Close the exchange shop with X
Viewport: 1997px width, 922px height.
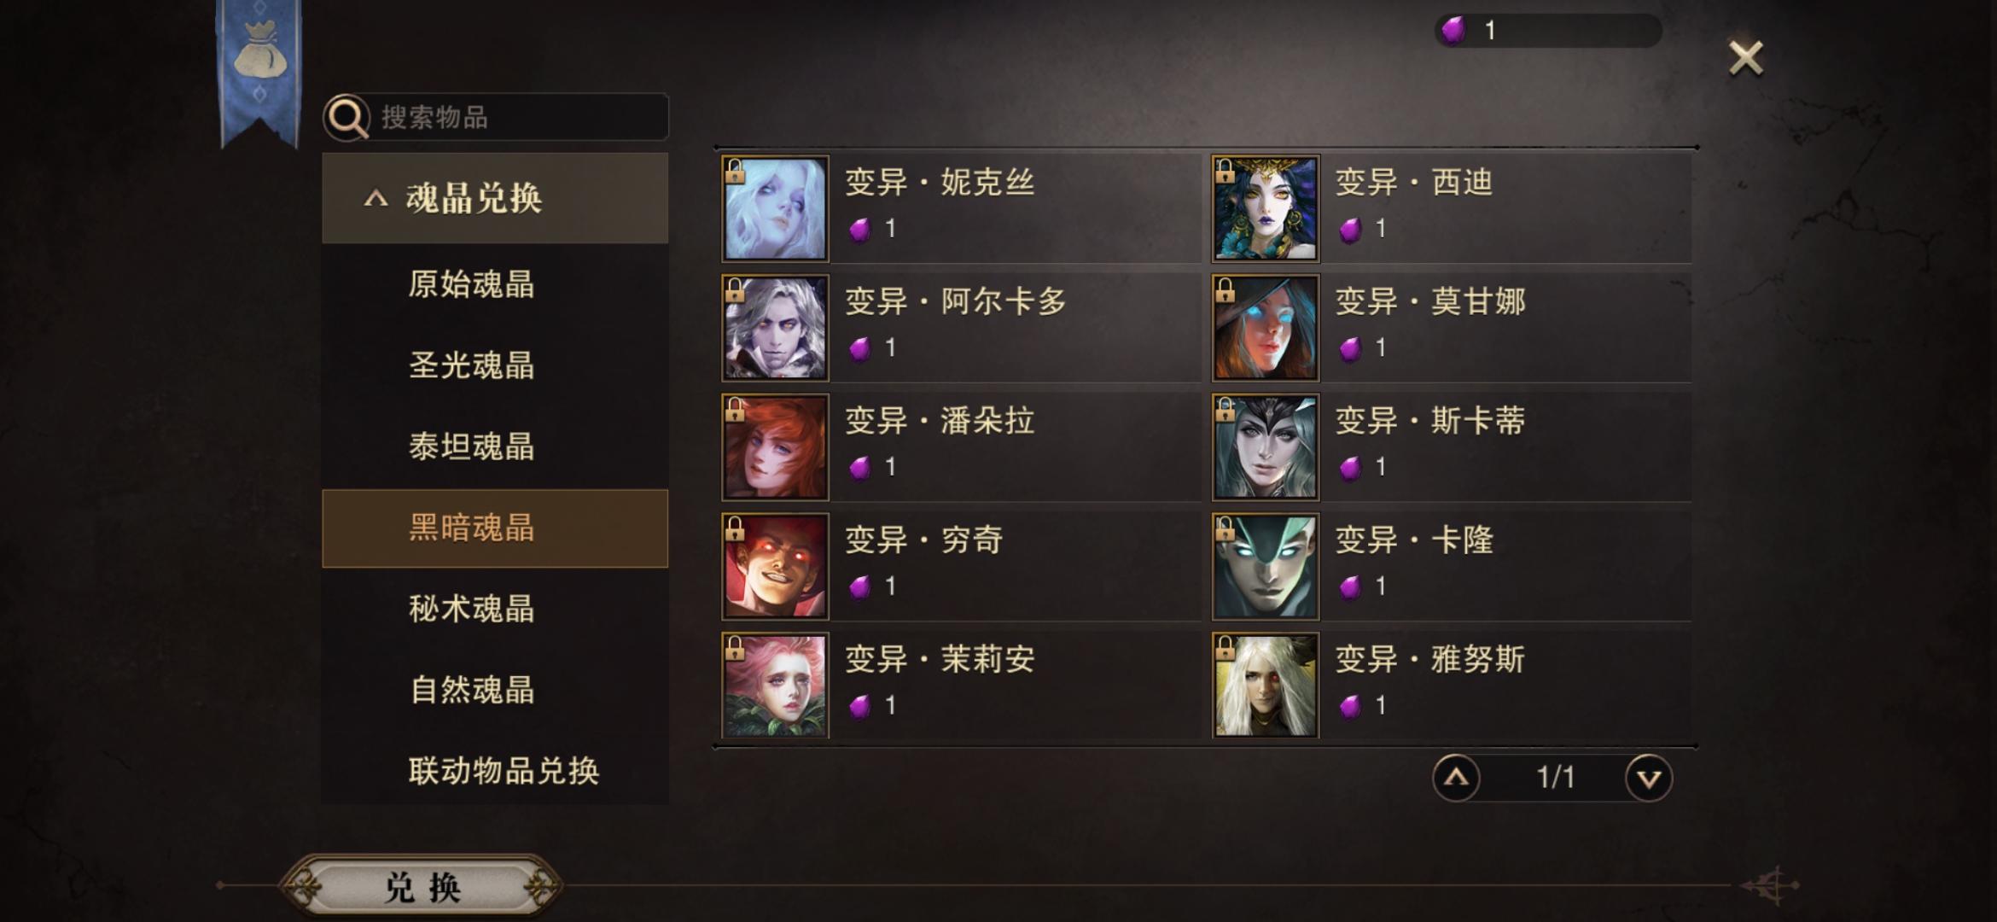tap(1745, 58)
